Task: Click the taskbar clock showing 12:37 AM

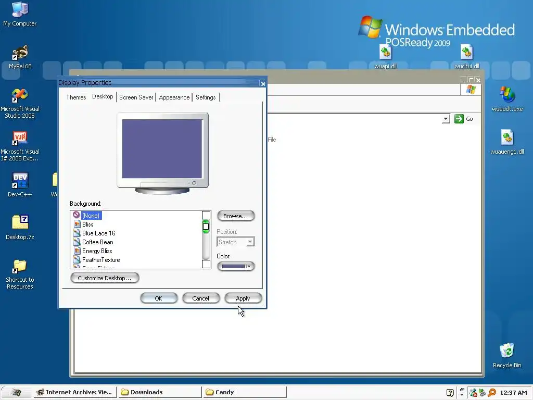Action: point(513,393)
